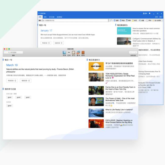Viewport: 165px width, 165px height.
Task: Open the blue dictionary book icon in Mac toolbar
Action: (x=64, y=52)
